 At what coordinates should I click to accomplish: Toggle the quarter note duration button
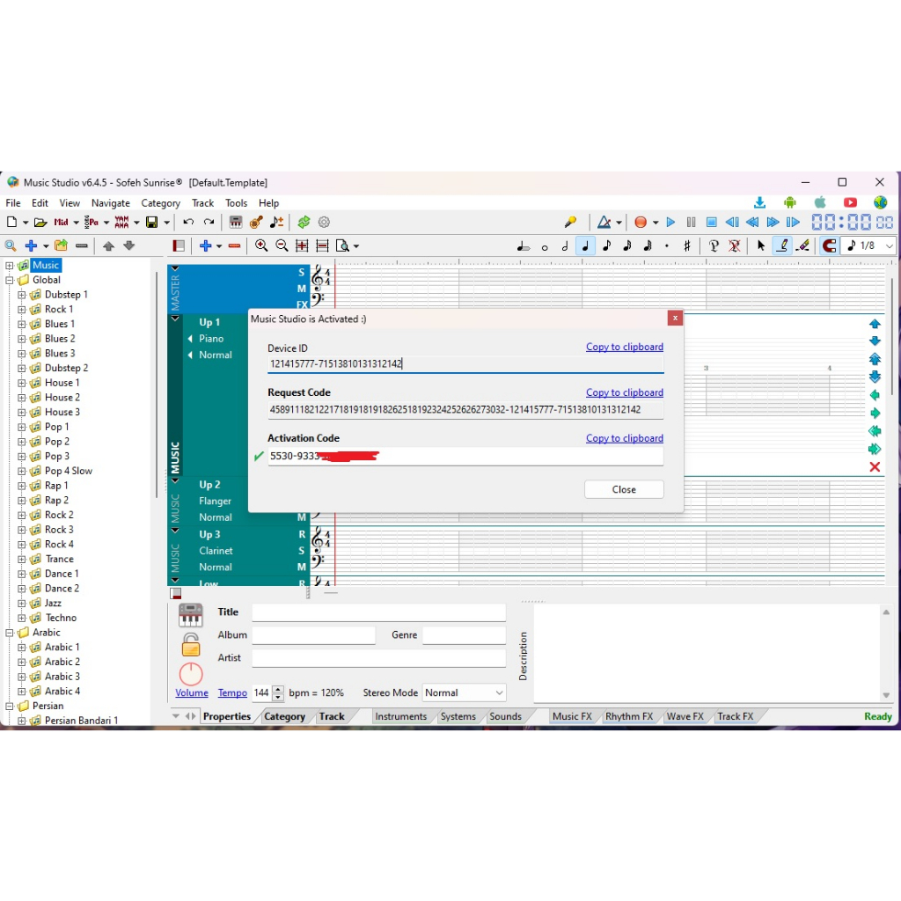585,246
